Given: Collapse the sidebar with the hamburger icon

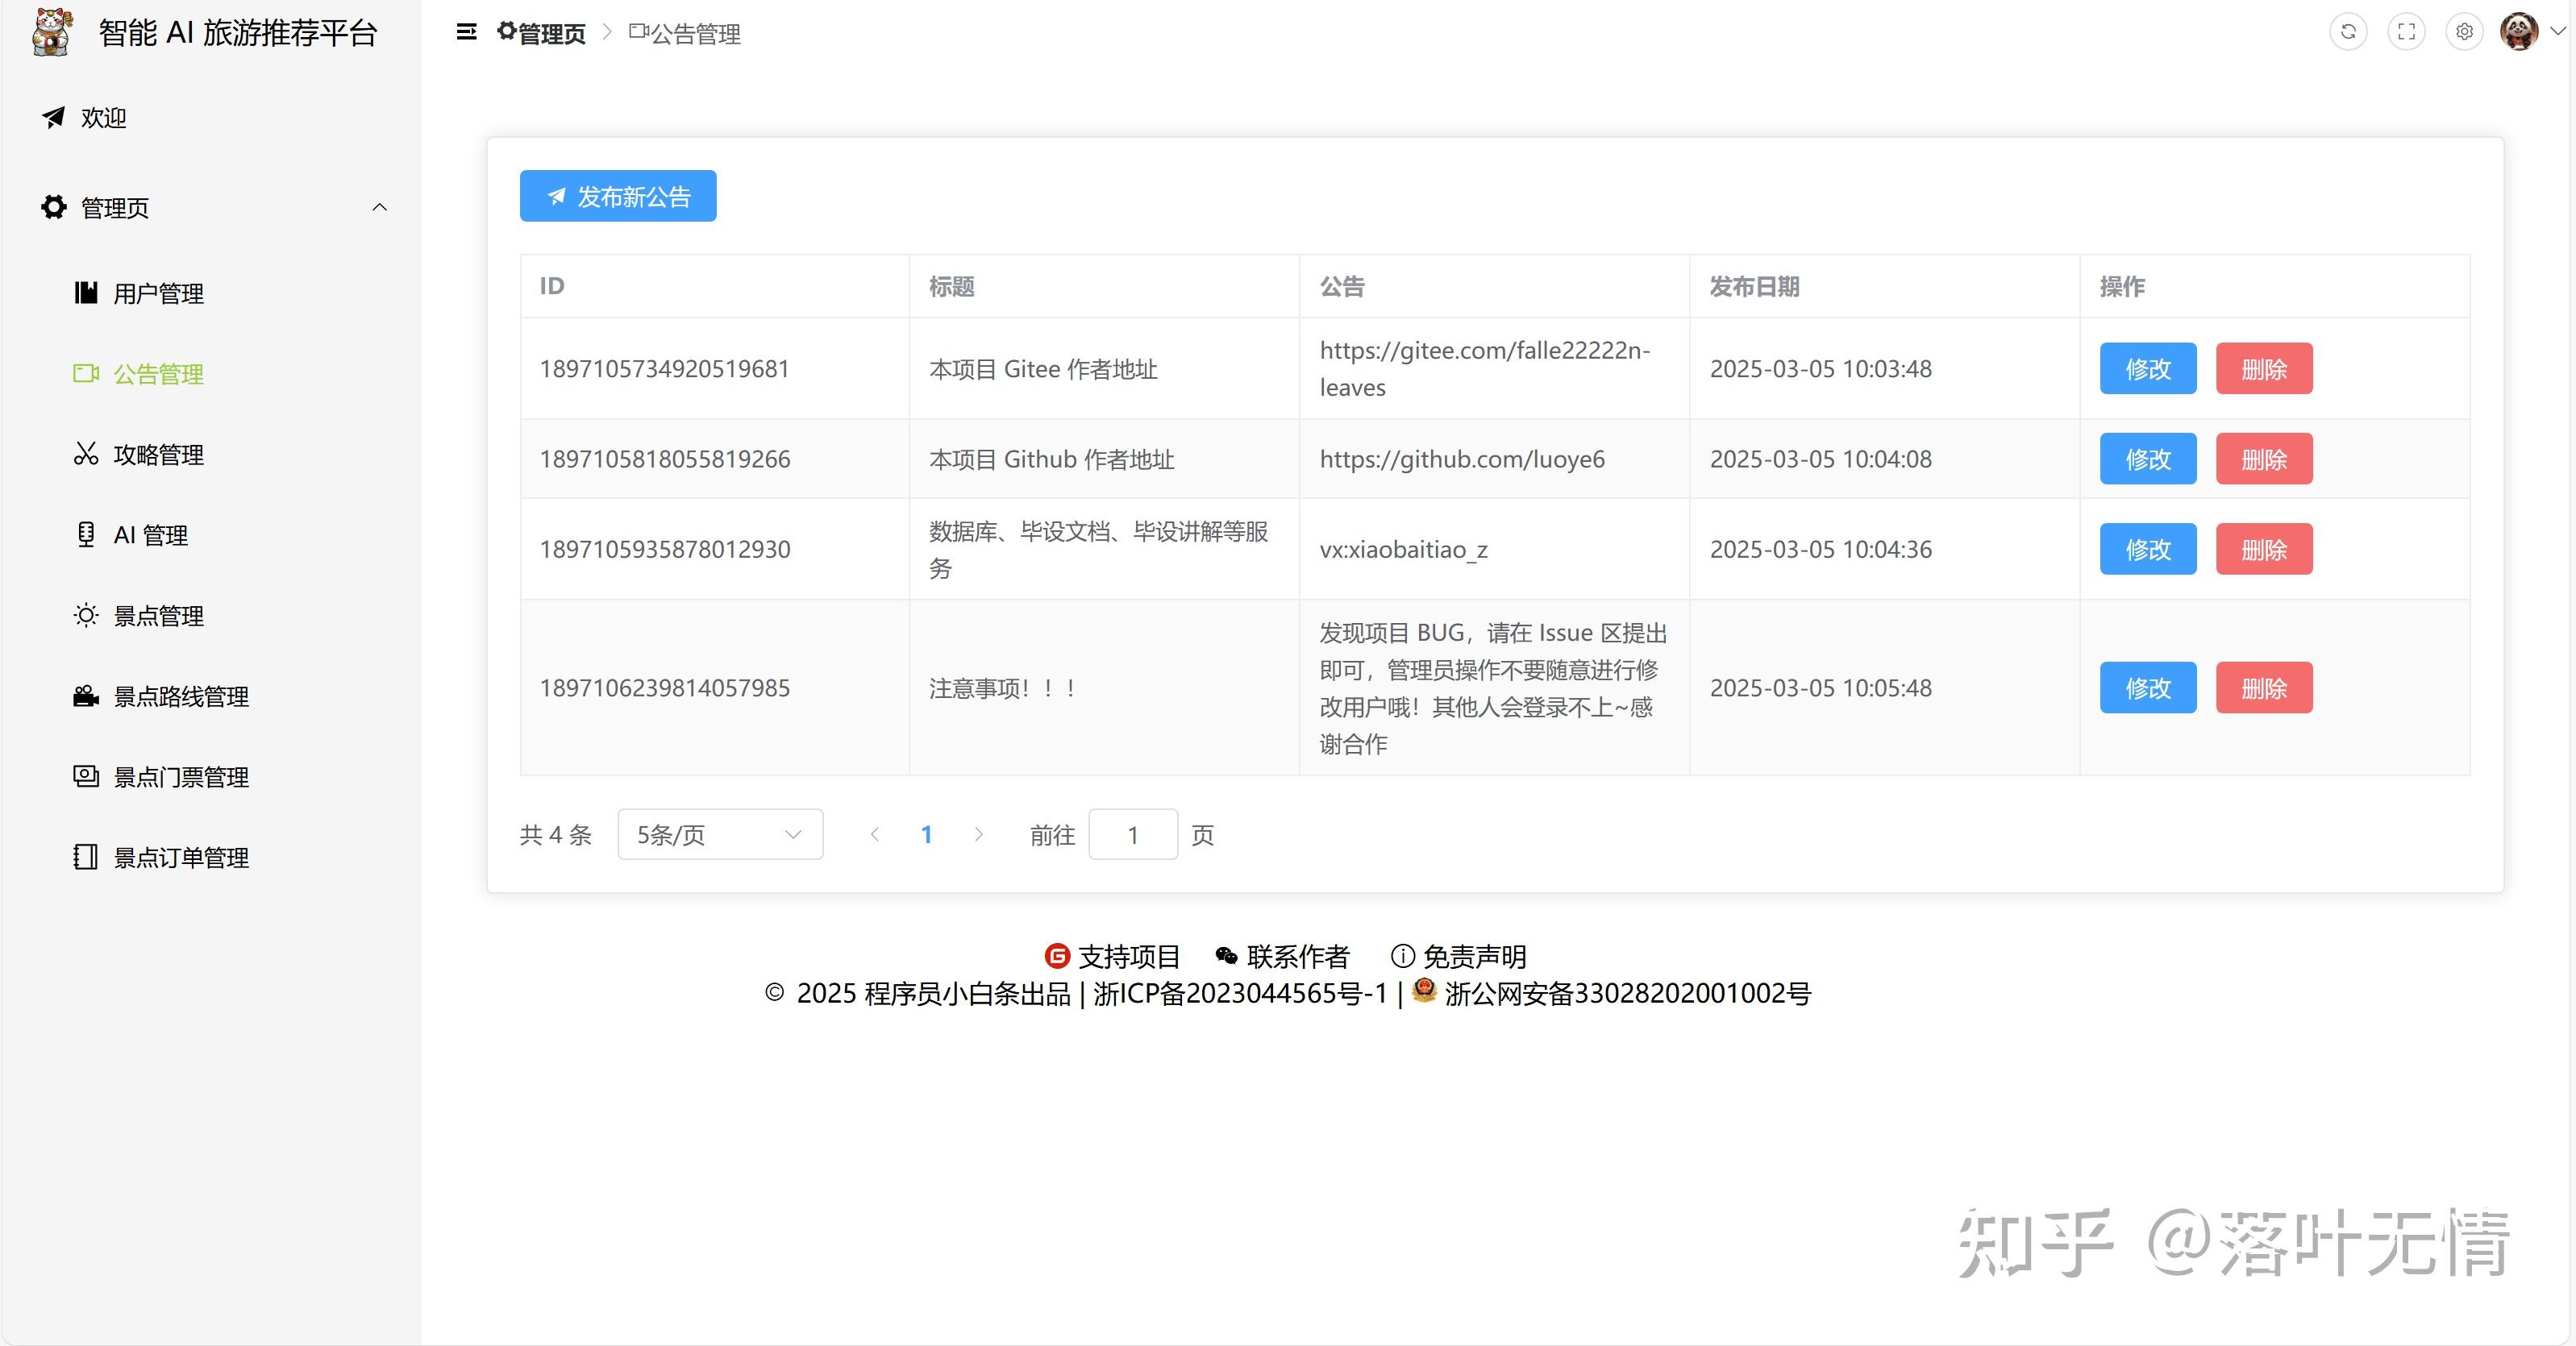Looking at the screenshot, I should click(466, 32).
